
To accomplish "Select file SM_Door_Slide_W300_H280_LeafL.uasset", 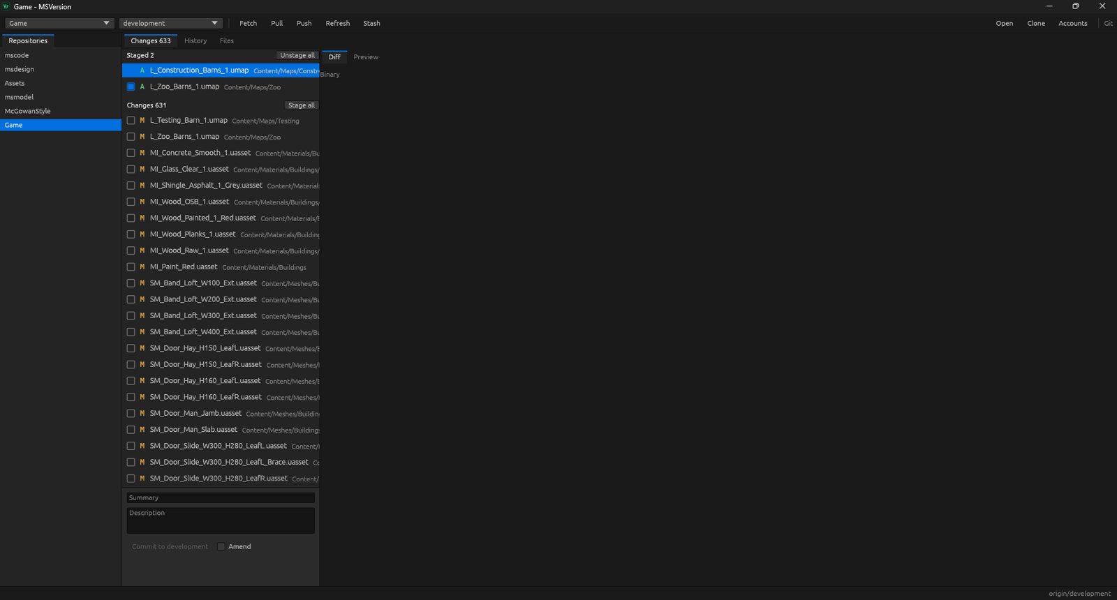I will pyautogui.click(x=221, y=446).
